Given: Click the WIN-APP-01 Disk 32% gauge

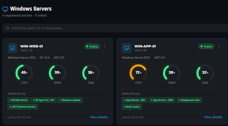Looking at the screenshot, I should point(205,73).
